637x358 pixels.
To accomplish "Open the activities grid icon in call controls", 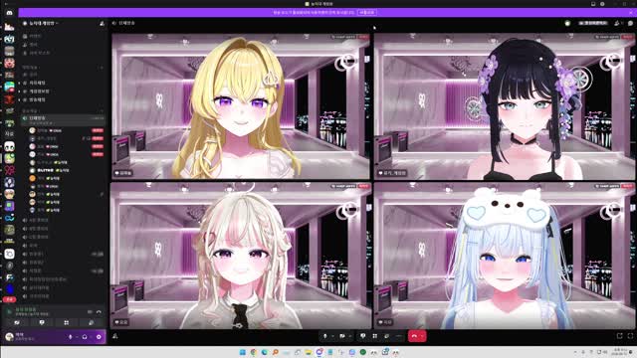I will (x=375, y=336).
